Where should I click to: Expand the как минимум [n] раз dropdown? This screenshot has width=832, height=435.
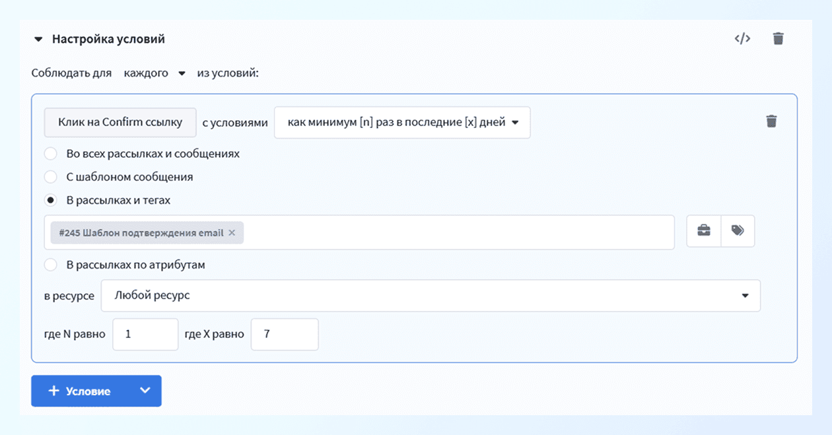402,123
